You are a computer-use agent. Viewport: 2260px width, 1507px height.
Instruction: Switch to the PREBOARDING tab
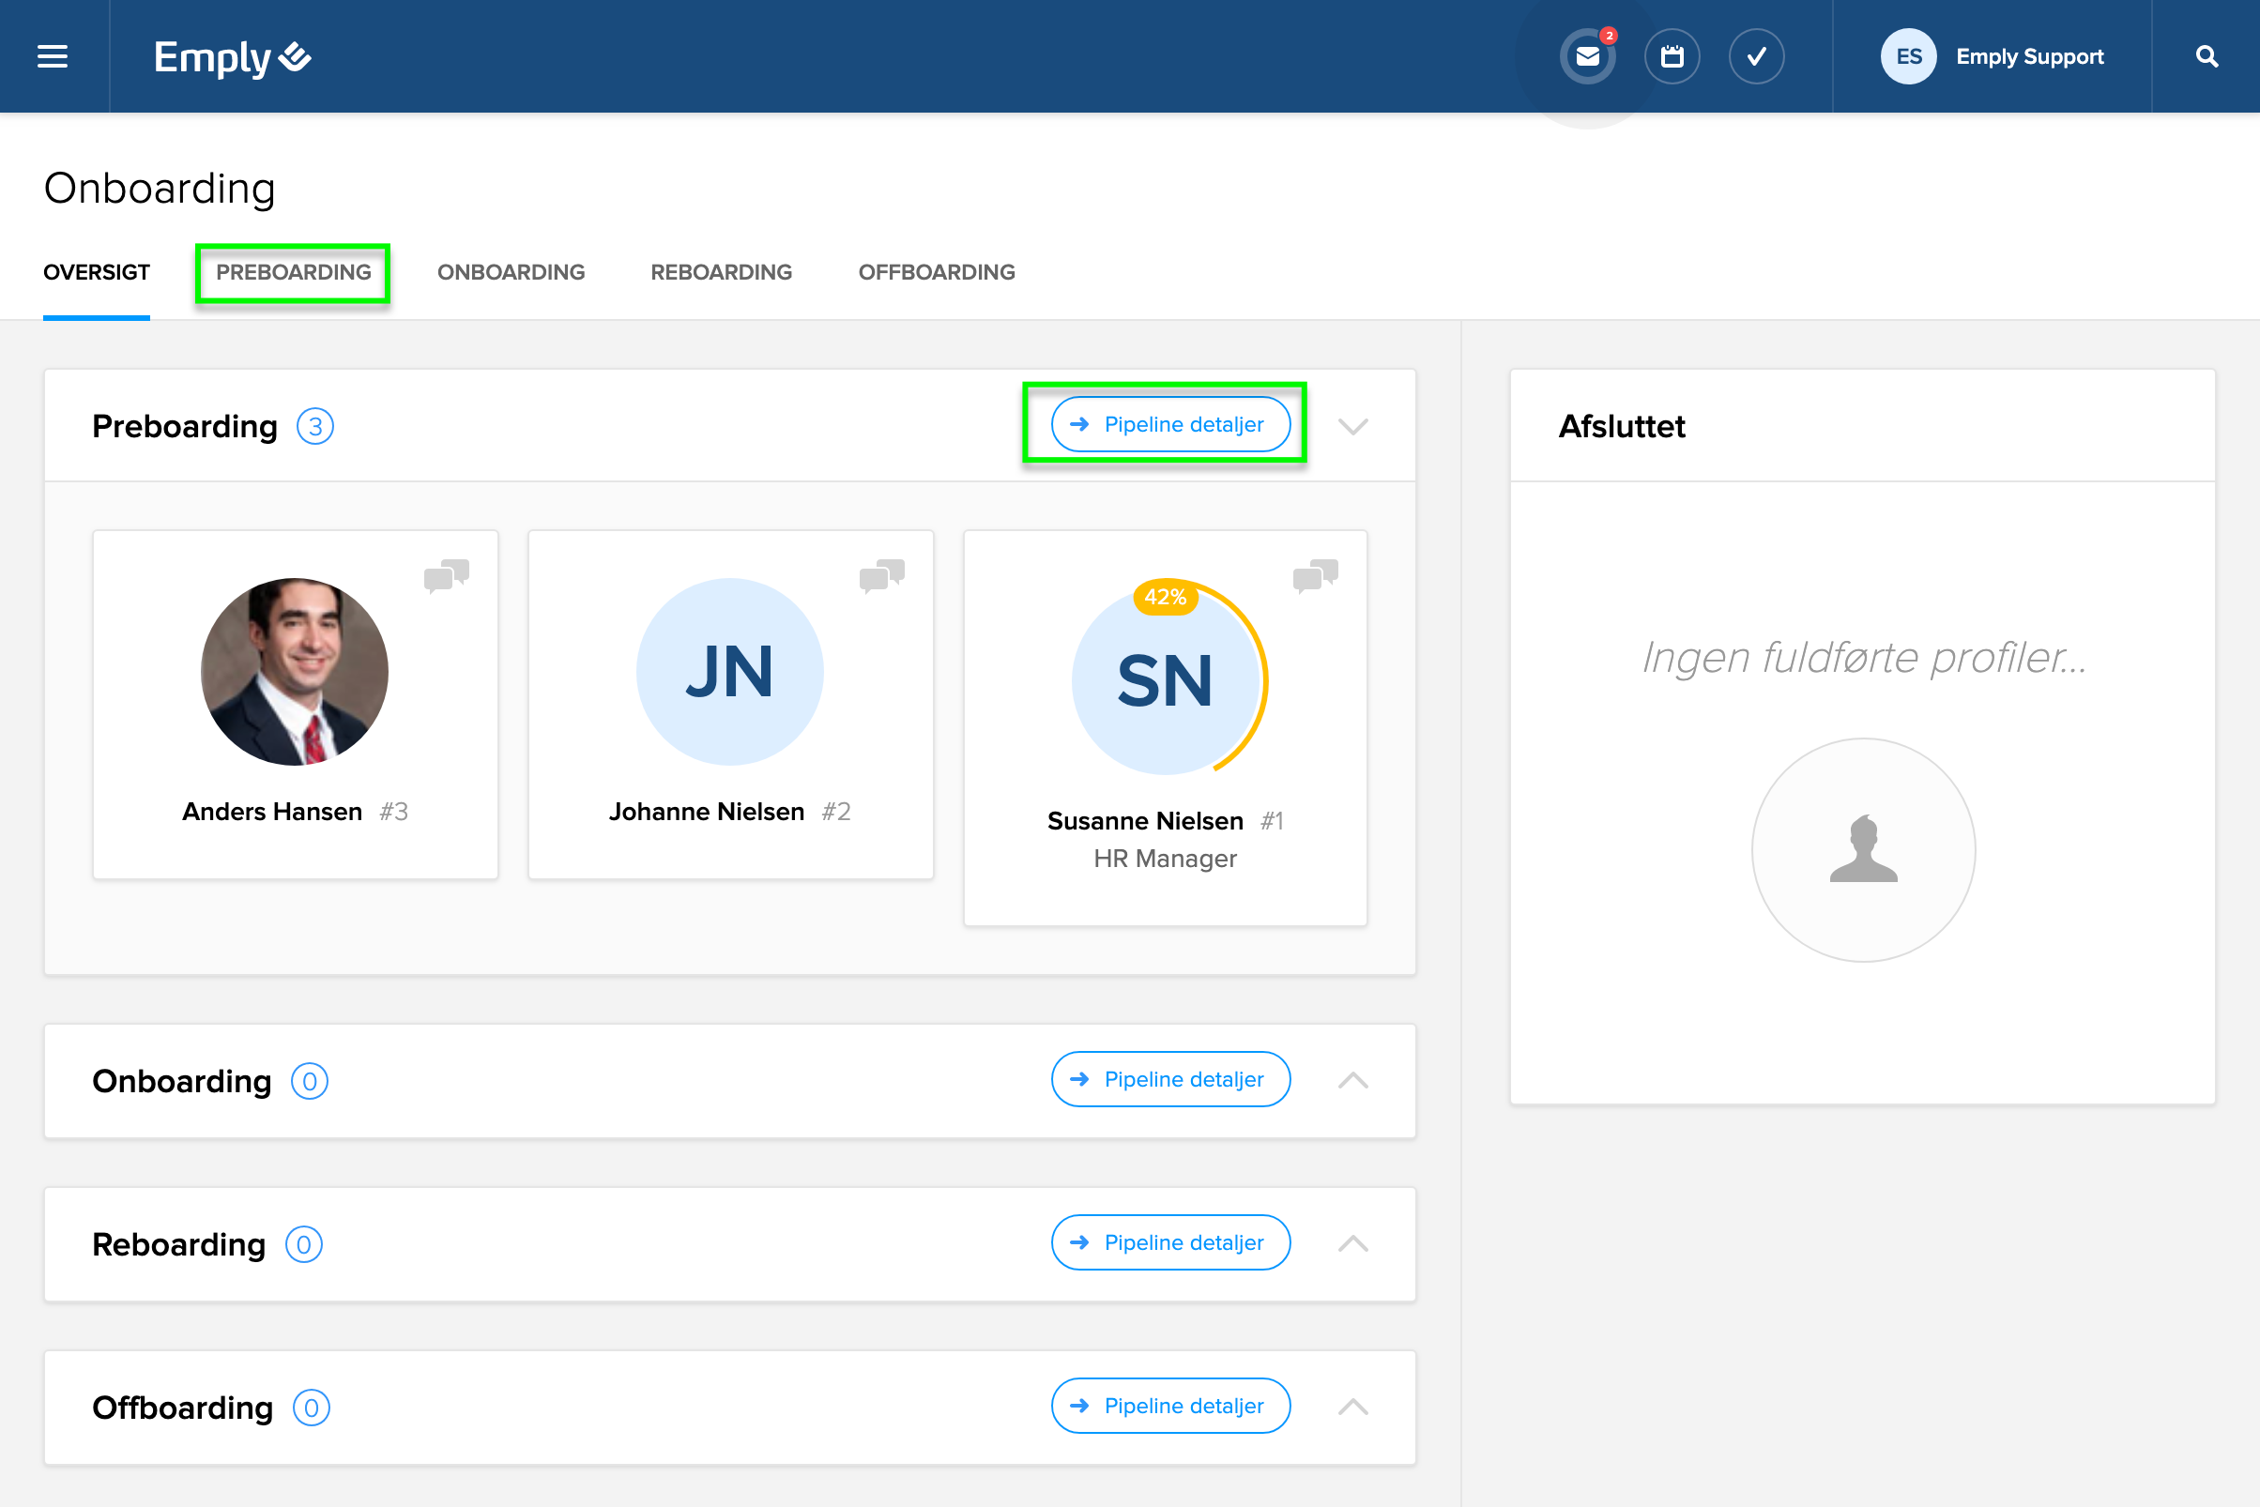(x=293, y=272)
